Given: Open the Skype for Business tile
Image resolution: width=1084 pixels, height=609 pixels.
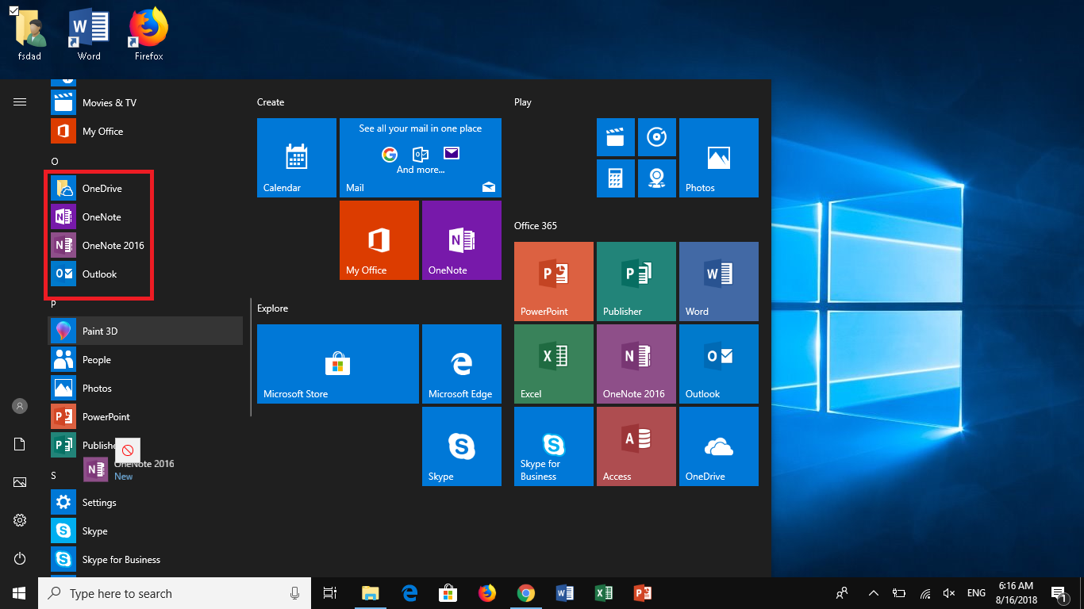Looking at the screenshot, I should click(554, 446).
